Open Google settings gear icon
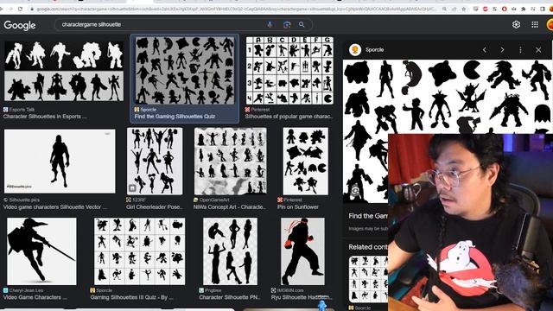 pyautogui.click(x=517, y=24)
